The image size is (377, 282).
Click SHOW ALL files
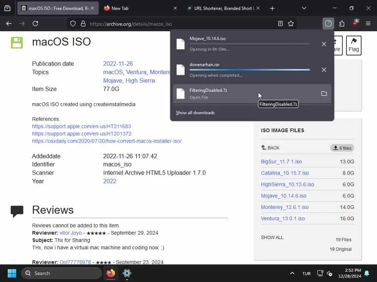(x=272, y=238)
